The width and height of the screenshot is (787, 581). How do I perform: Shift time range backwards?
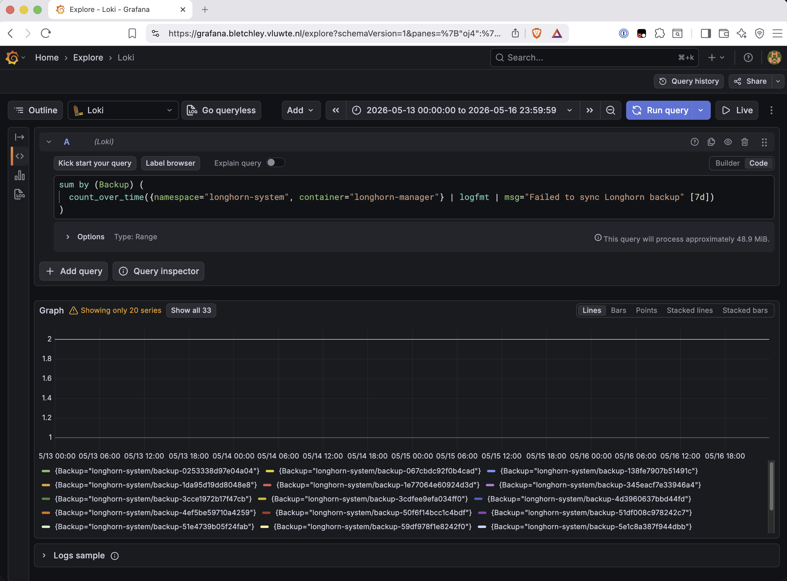click(336, 111)
